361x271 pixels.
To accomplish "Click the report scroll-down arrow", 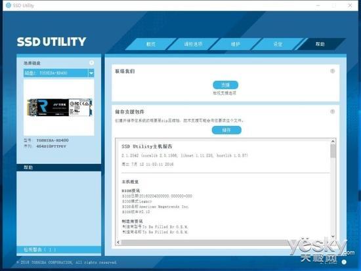I will [333, 236].
